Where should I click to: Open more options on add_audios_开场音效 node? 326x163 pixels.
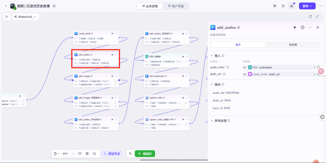coord(116,119)
